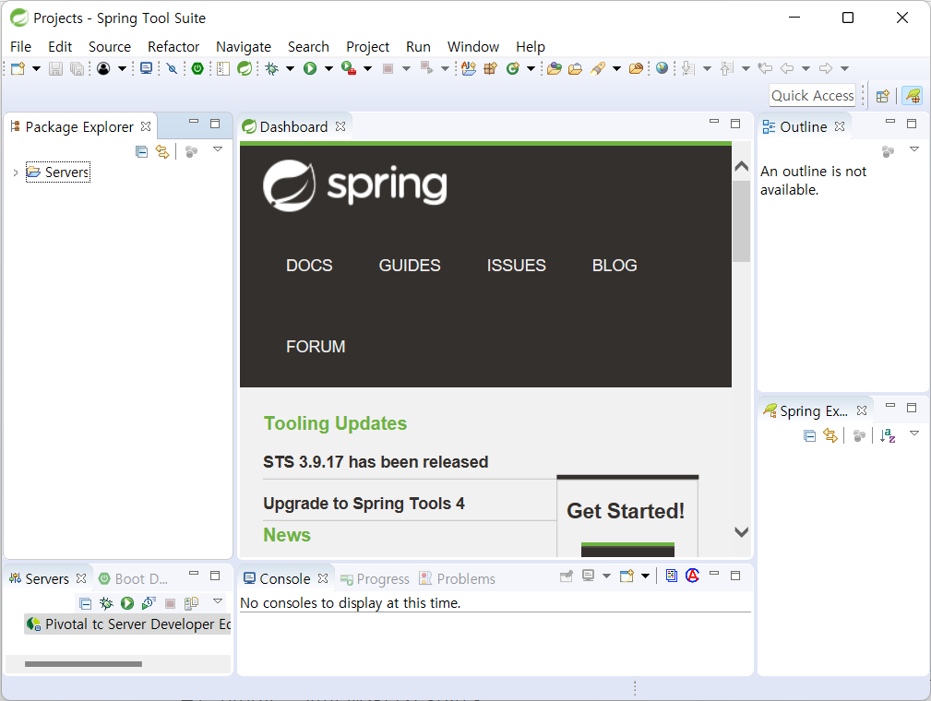Click the New Java Package toolbar icon
Image resolution: width=931 pixels, height=701 pixels.
coord(491,68)
